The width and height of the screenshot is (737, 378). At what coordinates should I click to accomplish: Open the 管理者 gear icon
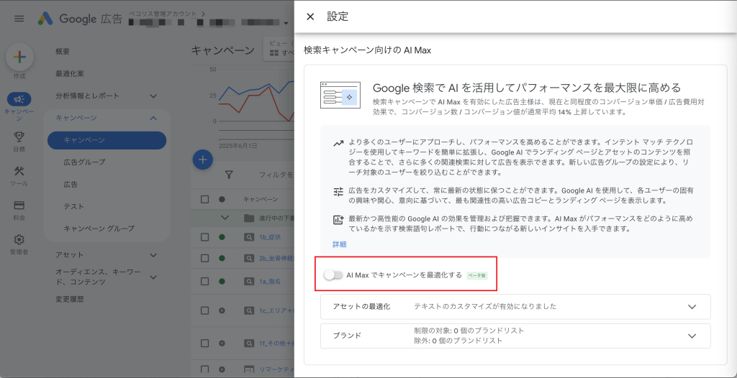[x=19, y=239]
